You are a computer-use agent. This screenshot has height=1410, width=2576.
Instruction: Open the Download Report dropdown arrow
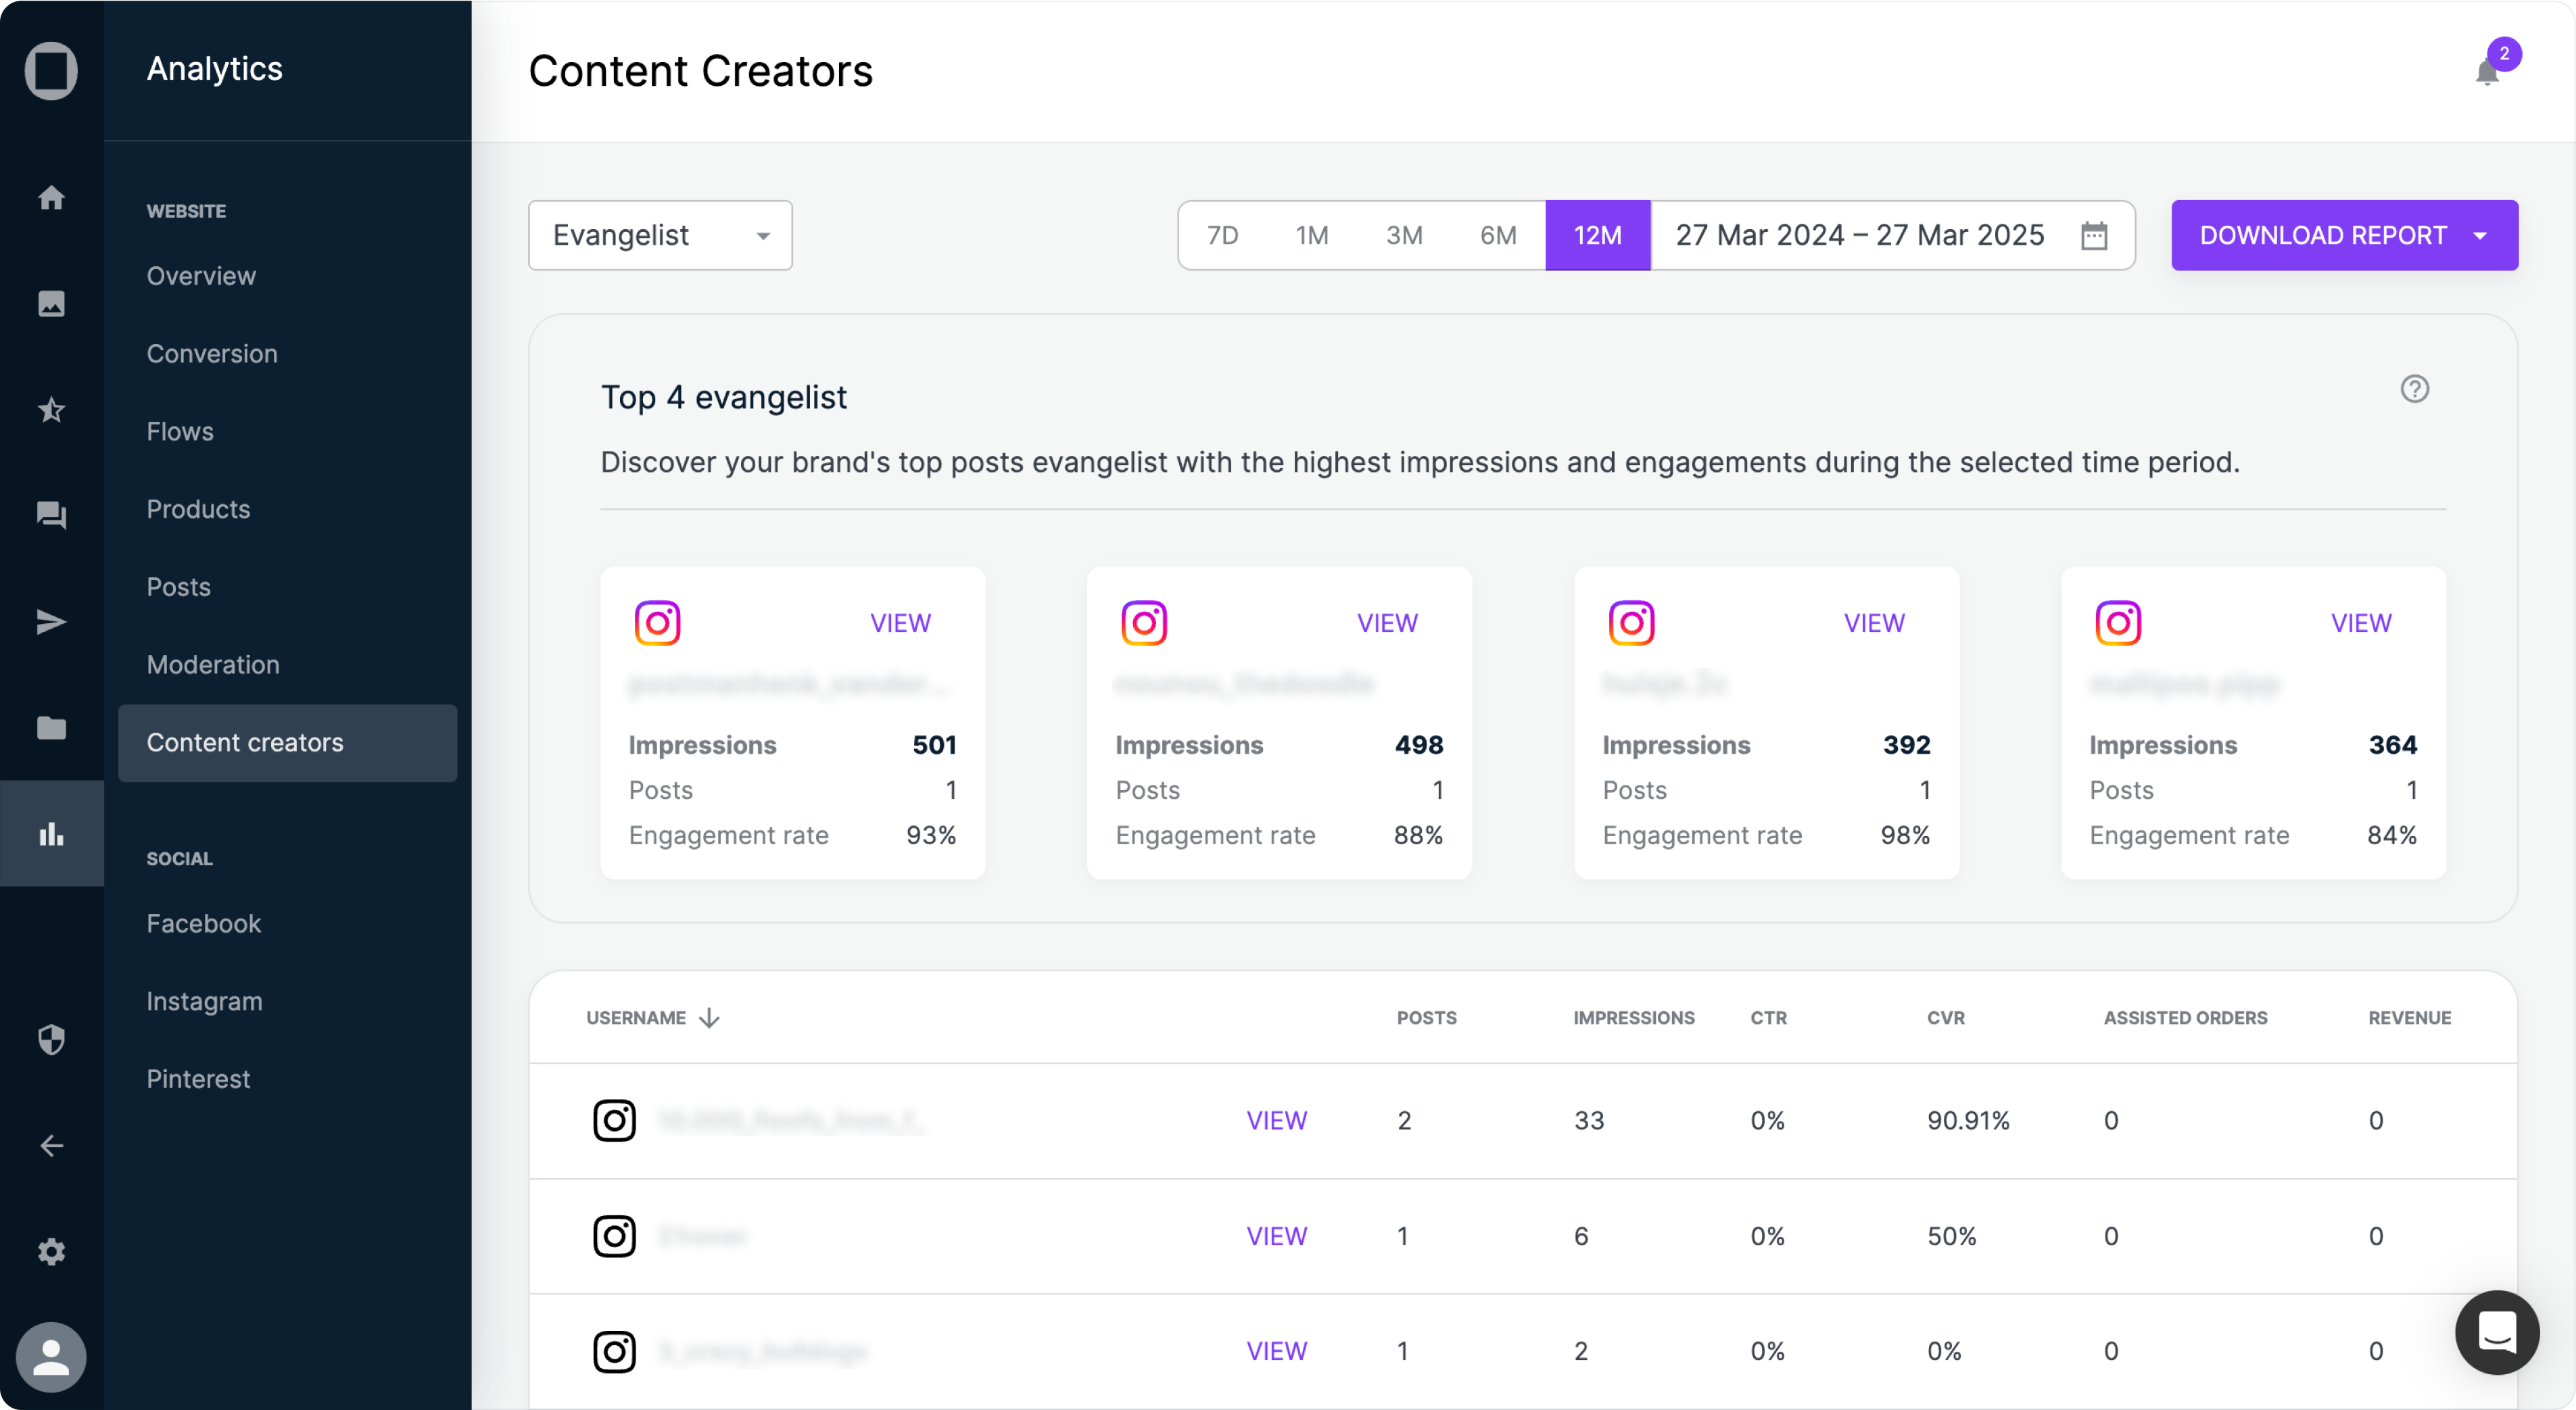(x=2480, y=236)
